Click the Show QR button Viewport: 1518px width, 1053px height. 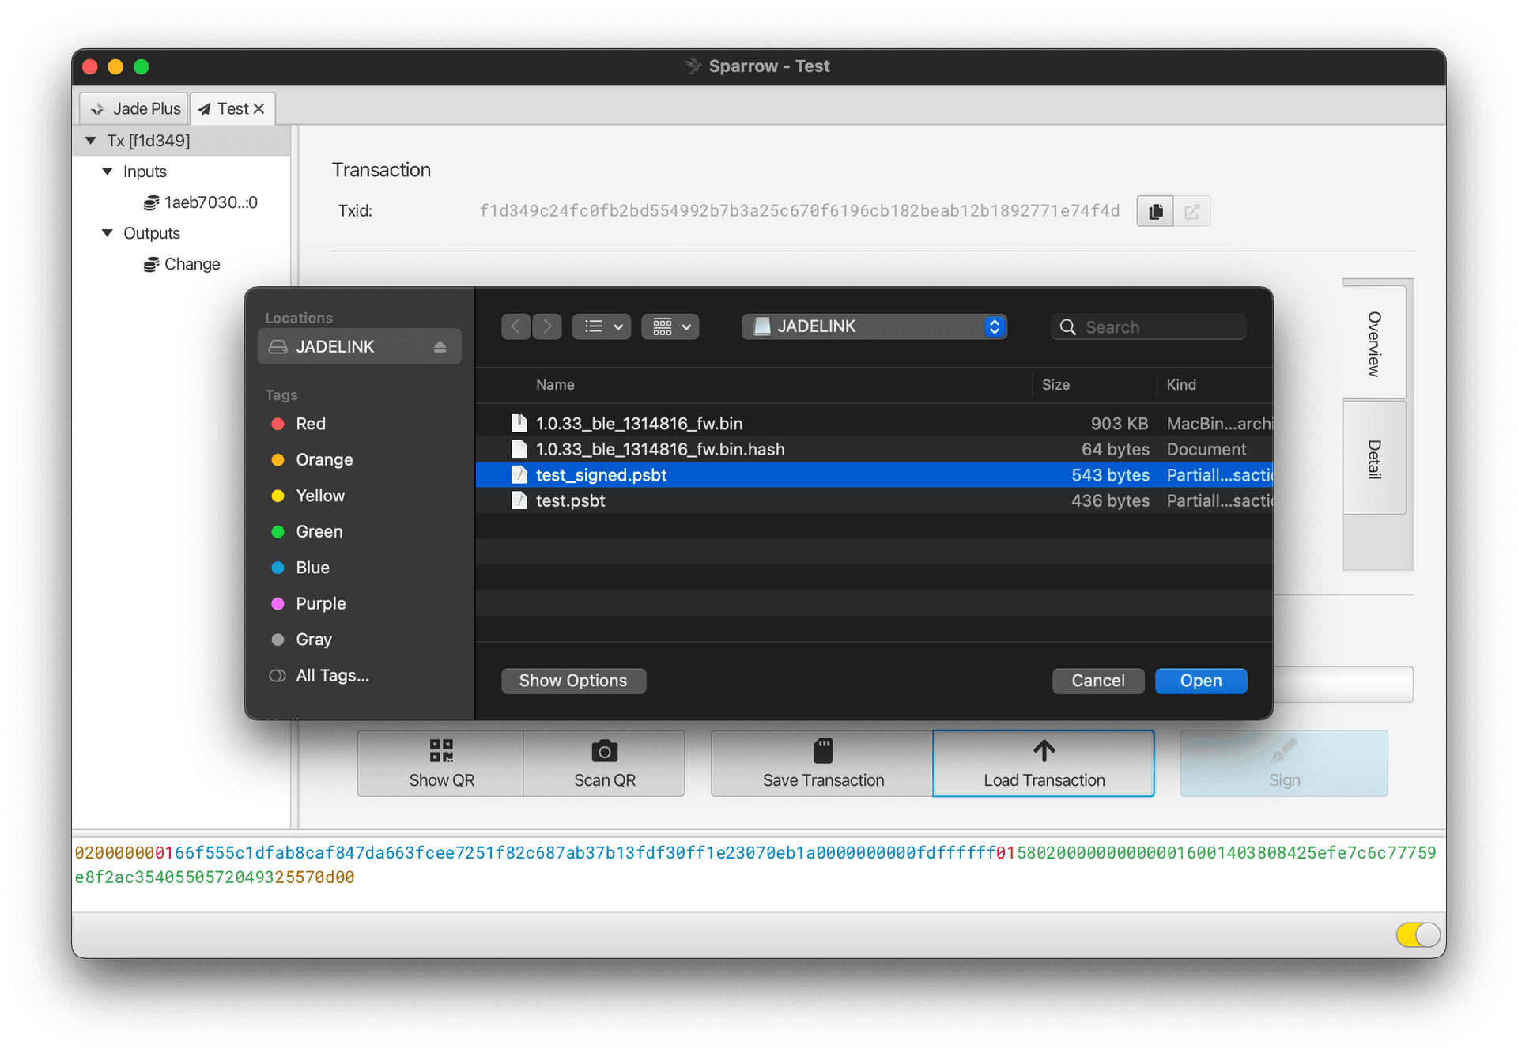point(441,763)
